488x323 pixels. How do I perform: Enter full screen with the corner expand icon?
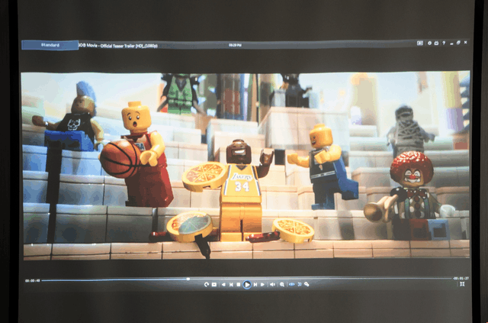click(462, 284)
